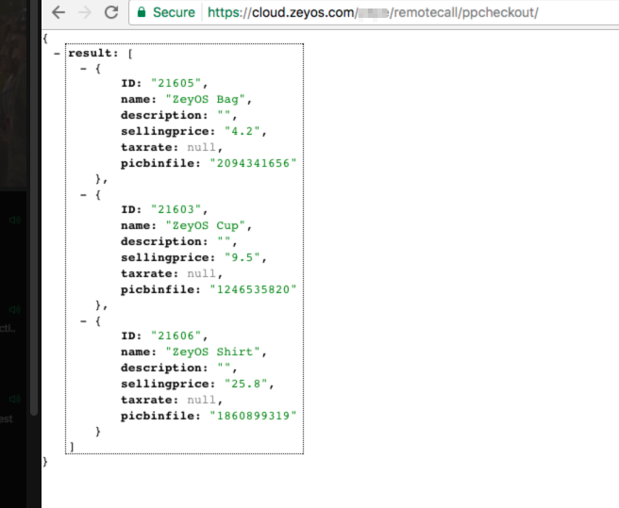Reload the page with refresh icon
This screenshot has height=508, width=619.
click(111, 12)
